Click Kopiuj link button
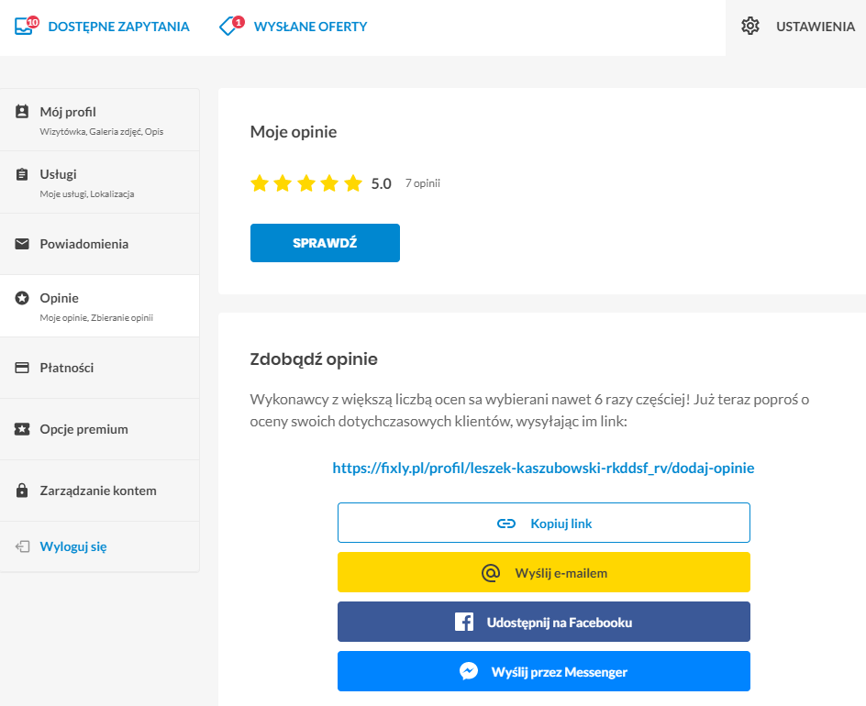The height and width of the screenshot is (706, 866). click(x=544, y=523)
